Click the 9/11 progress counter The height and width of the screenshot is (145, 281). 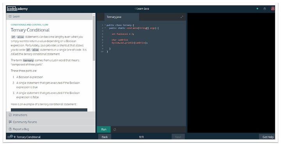pyautogui.click(x=141, y=137)
